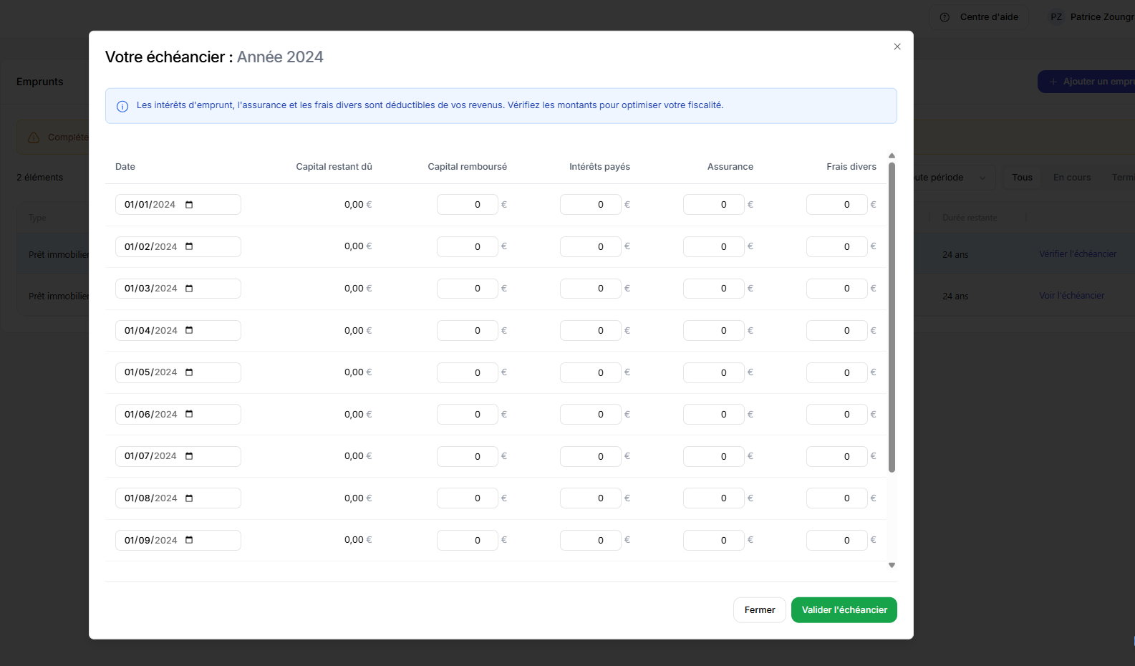Click the Emprunts heading in the background
This screenshot has width=1135, height=666.
coord(40,82)
